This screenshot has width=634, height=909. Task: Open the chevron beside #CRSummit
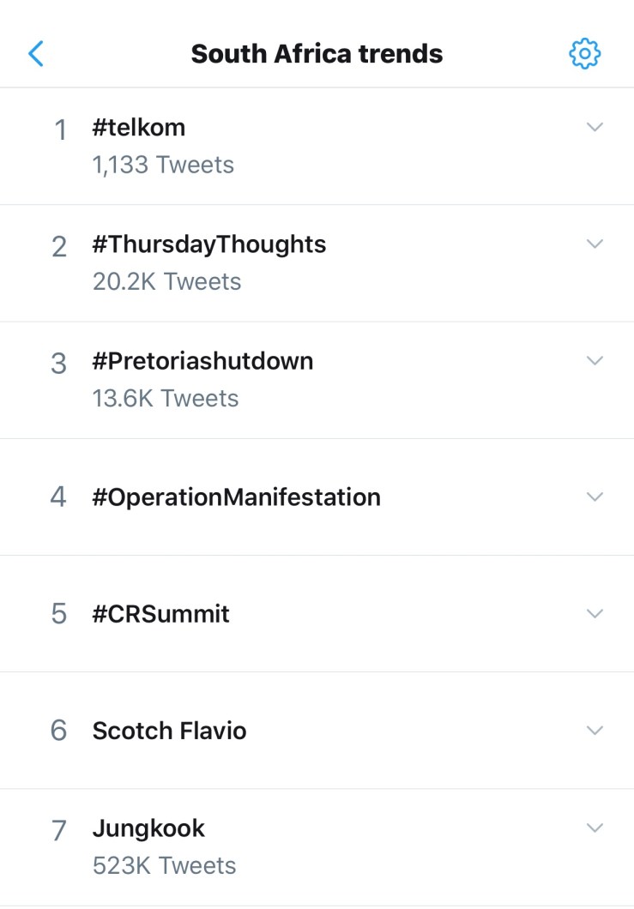(595, 613)
